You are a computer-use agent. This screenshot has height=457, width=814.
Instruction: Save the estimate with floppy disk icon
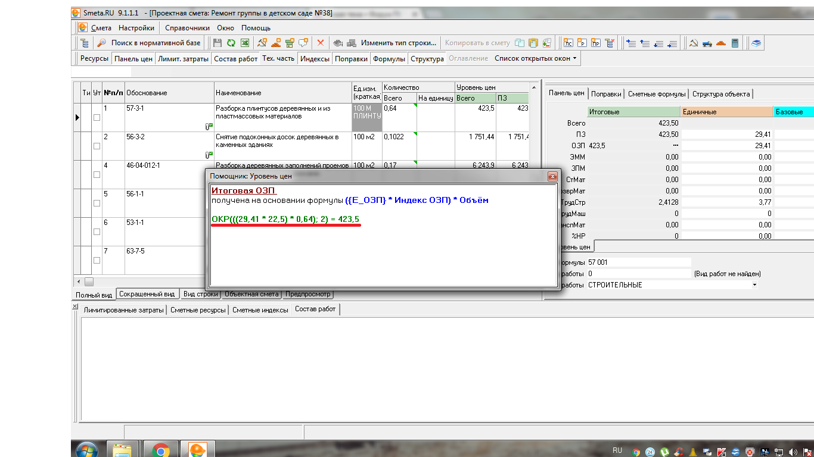(218, 43)
